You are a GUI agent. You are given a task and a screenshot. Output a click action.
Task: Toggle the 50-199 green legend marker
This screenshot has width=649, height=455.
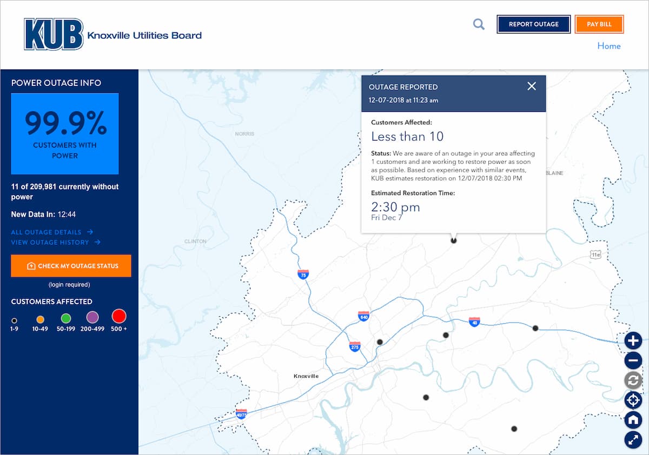pyautogui.click(x=66, y=317)
